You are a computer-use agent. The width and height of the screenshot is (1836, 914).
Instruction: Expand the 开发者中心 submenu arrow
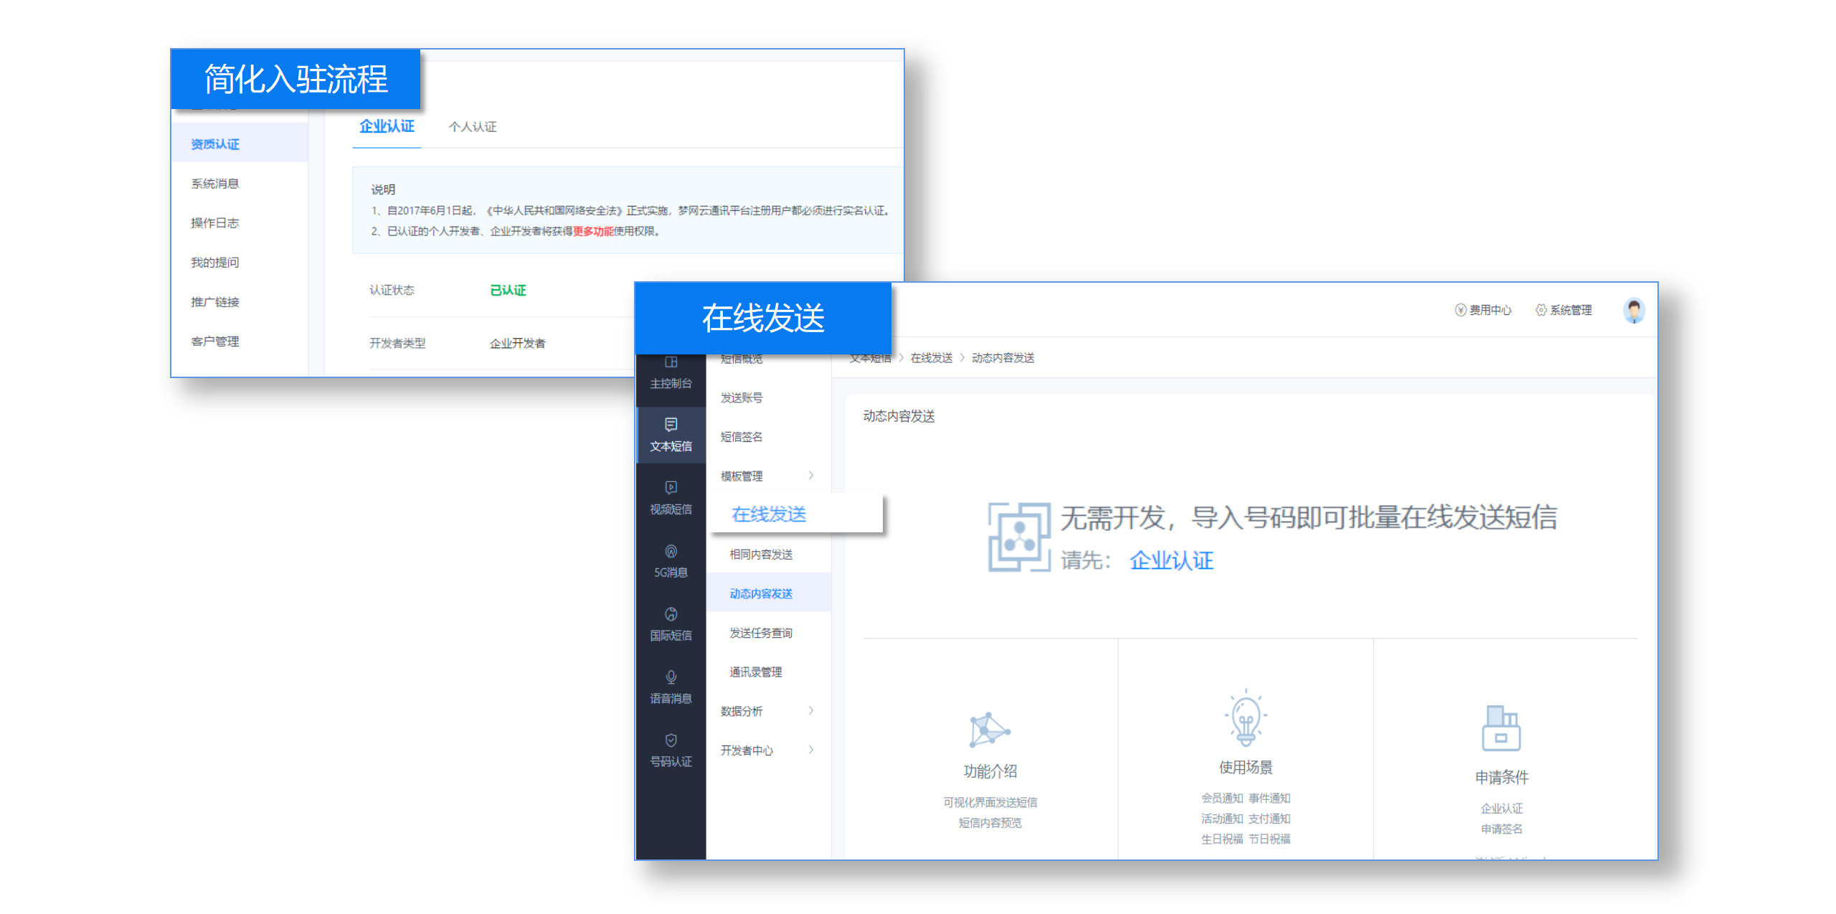(x=811, y=750)
